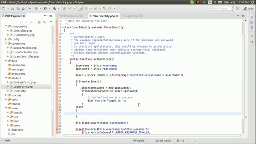Collapse the controllers folder
The image size is (256, 144).
coord(6,44)
